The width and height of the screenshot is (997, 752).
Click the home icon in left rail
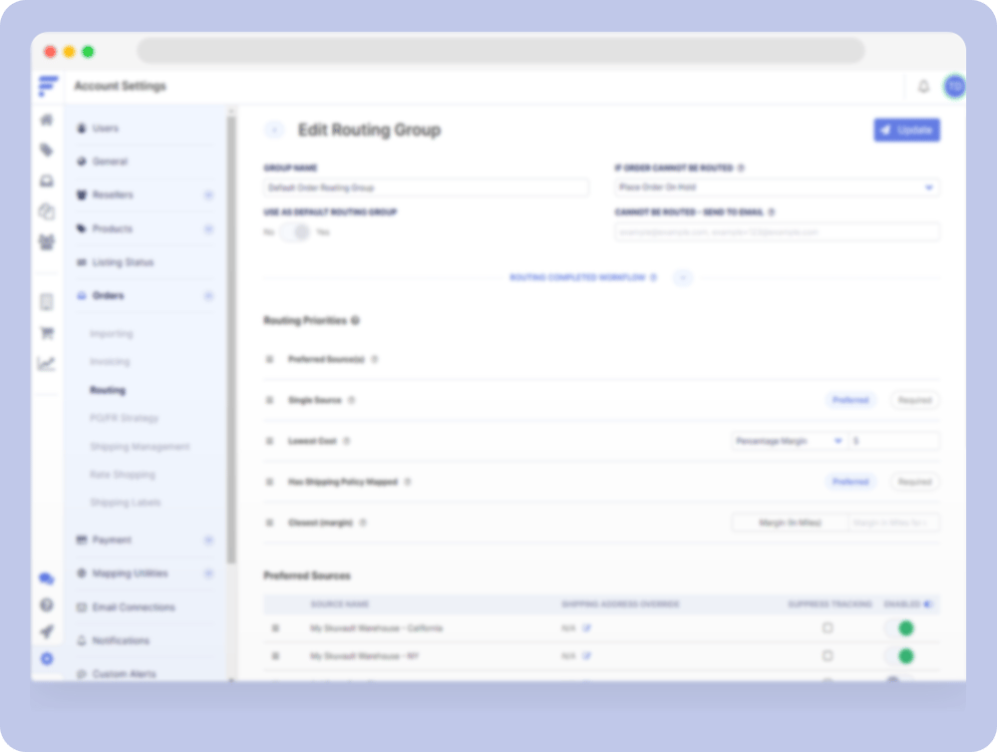(46, 120)
